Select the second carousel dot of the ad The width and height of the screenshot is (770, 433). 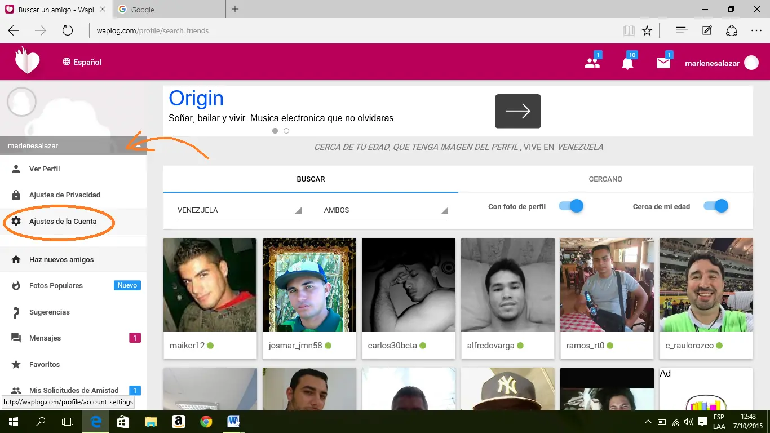(286, 131)
